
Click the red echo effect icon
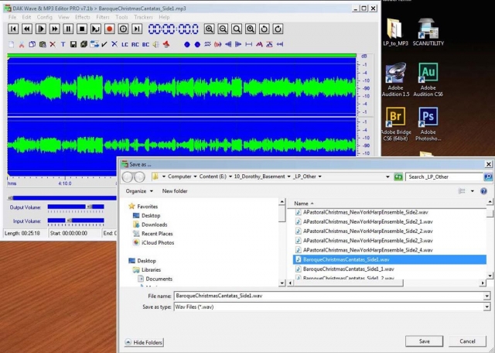click(218, 45)
